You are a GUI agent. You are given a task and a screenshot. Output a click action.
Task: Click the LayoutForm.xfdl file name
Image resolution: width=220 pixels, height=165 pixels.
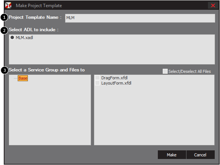click(116, 83)
